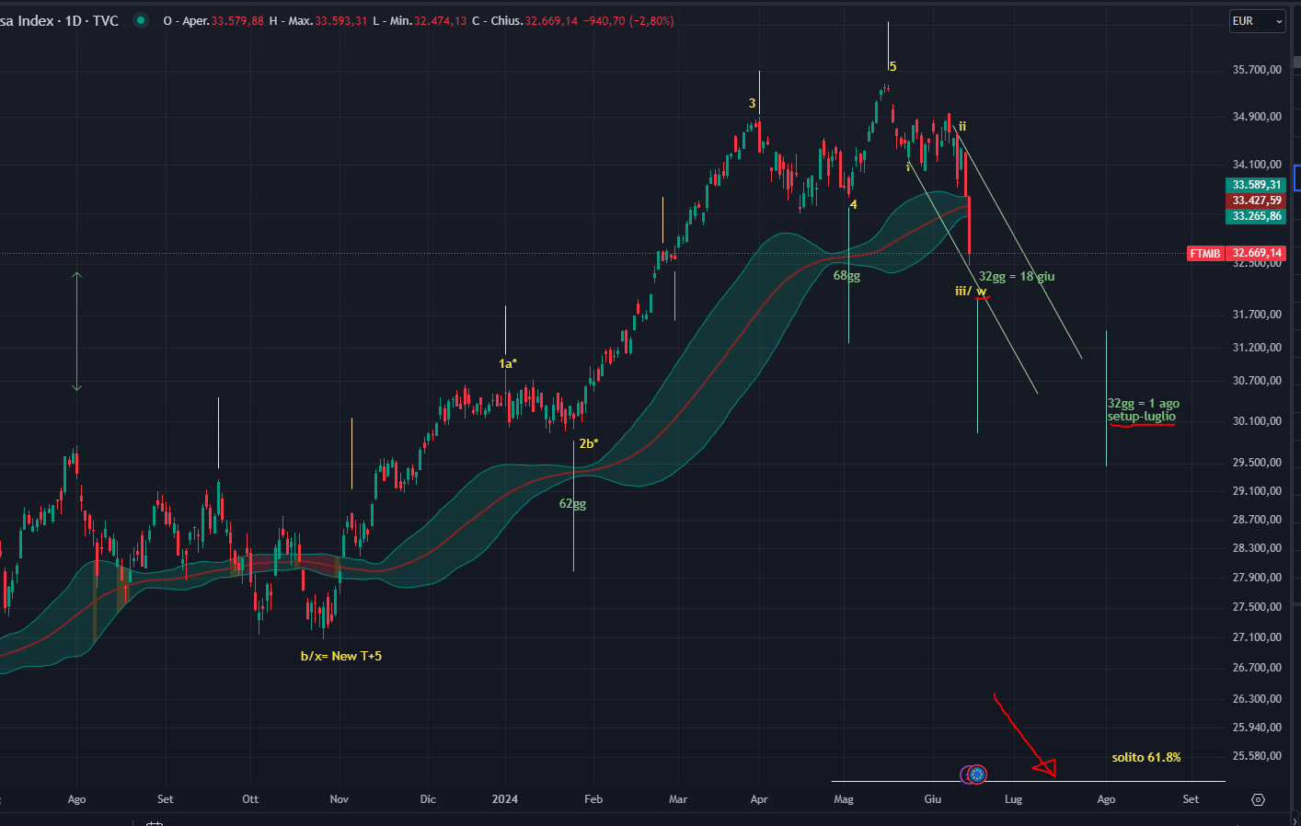The width and height of the screenshot is (1301, 826).
Task: Open the EU flag economic event marker
Action: click(977, 774)
